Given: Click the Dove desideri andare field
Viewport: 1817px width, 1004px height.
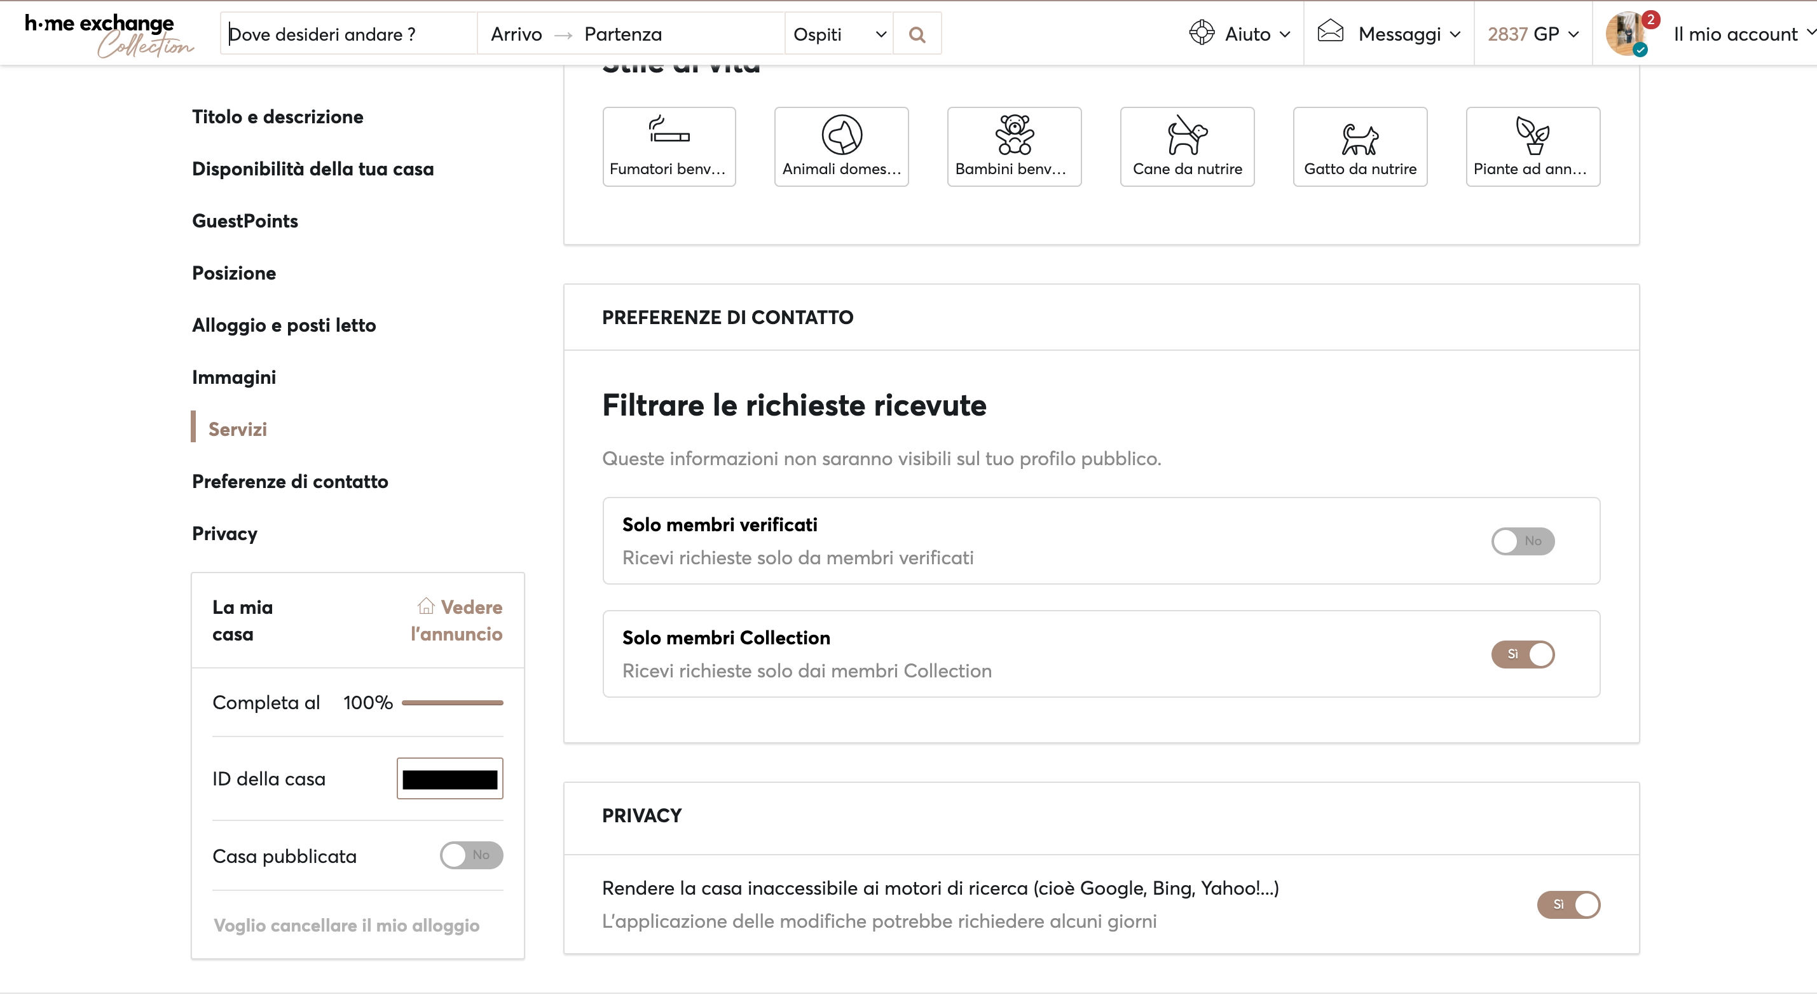Looking at the screenshot, I should point(349,34).
